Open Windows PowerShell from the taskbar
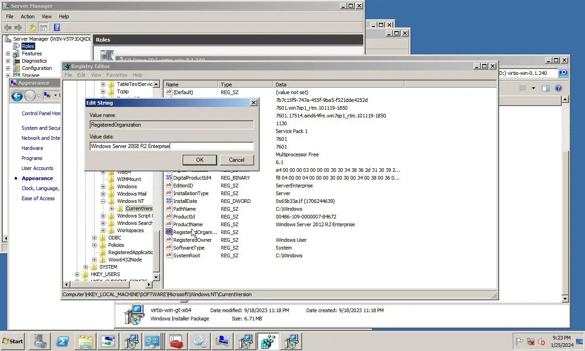585x351 pixels. (63, 341)
